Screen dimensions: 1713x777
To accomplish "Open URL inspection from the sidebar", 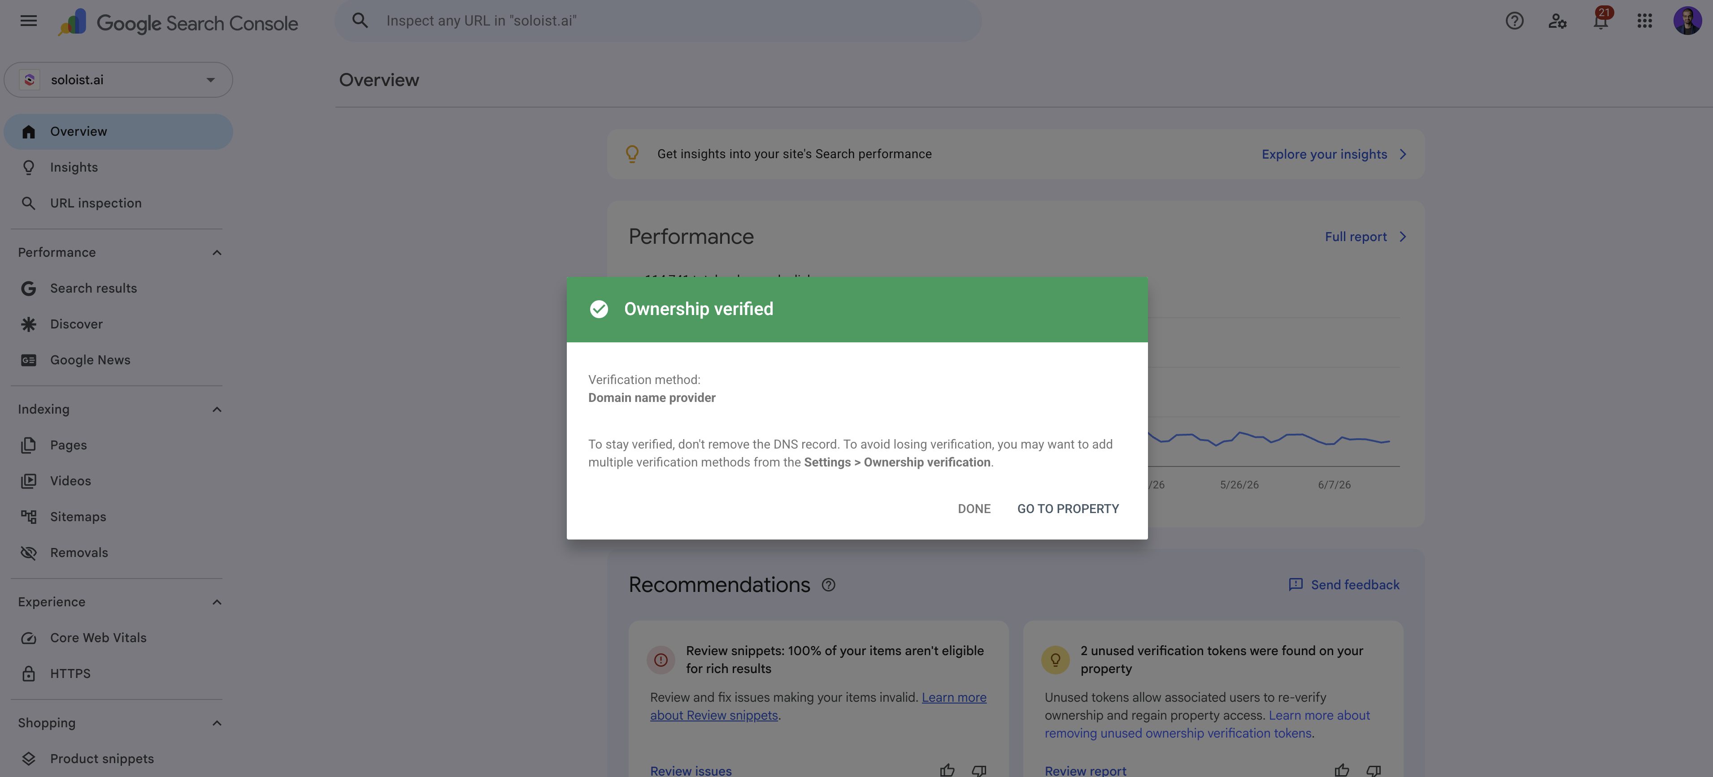I will (x=118, y=203).
